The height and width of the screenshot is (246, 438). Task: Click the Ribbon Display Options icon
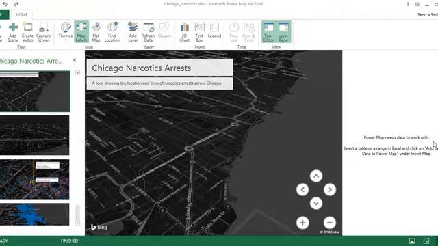[x=417, y=4]
